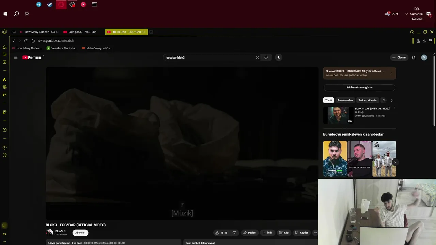Start voice search with microphone
Screen dimensions: 436x245
(x=279, y=58)
